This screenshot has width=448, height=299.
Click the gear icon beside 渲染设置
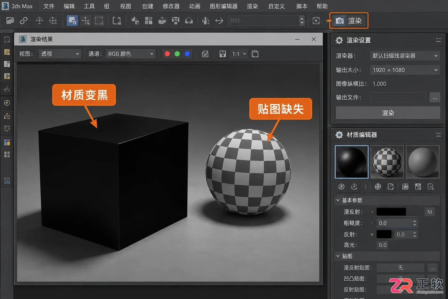click(339, 40)
